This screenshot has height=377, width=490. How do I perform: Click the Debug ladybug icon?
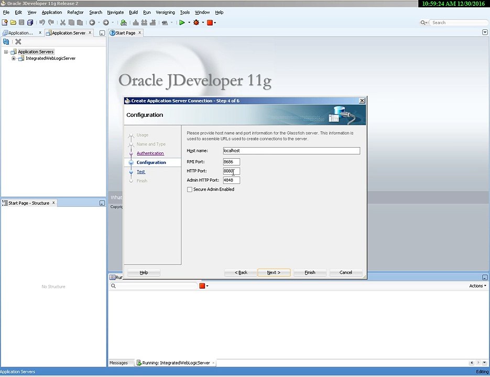click(196, 23)
